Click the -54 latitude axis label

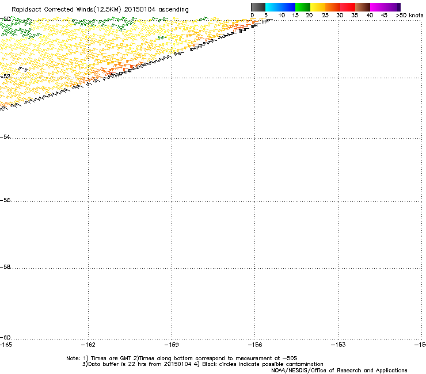(5, 136)
